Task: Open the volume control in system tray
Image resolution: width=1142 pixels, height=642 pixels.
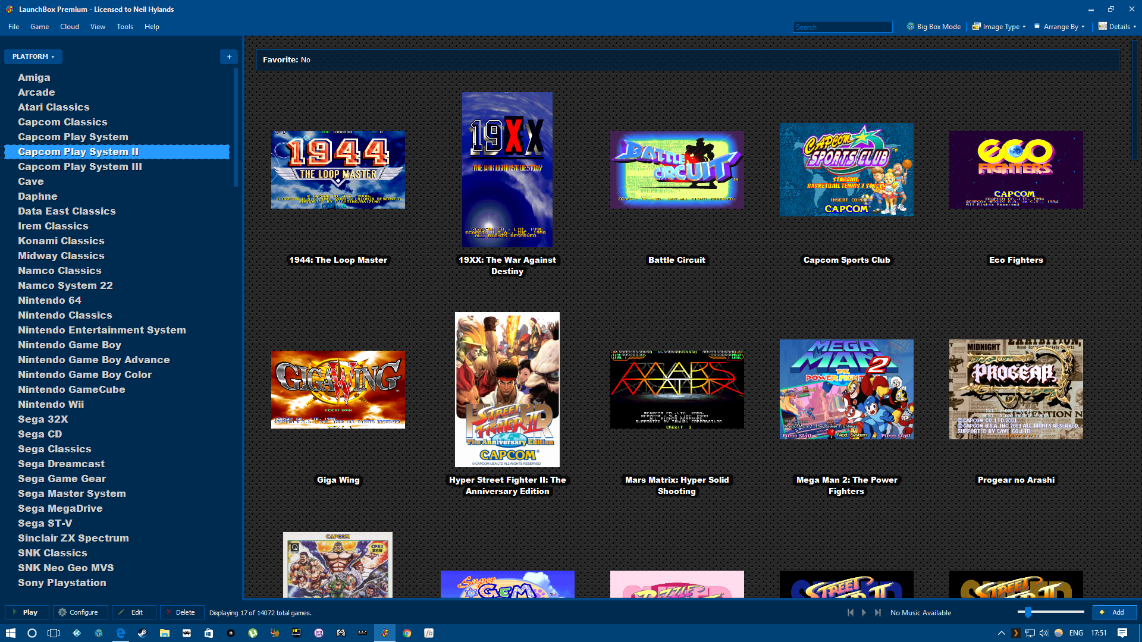Action: 1044,633
